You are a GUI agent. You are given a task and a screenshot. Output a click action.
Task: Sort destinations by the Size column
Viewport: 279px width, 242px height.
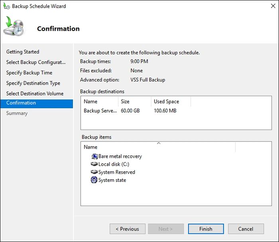click(x=134, y=101)
